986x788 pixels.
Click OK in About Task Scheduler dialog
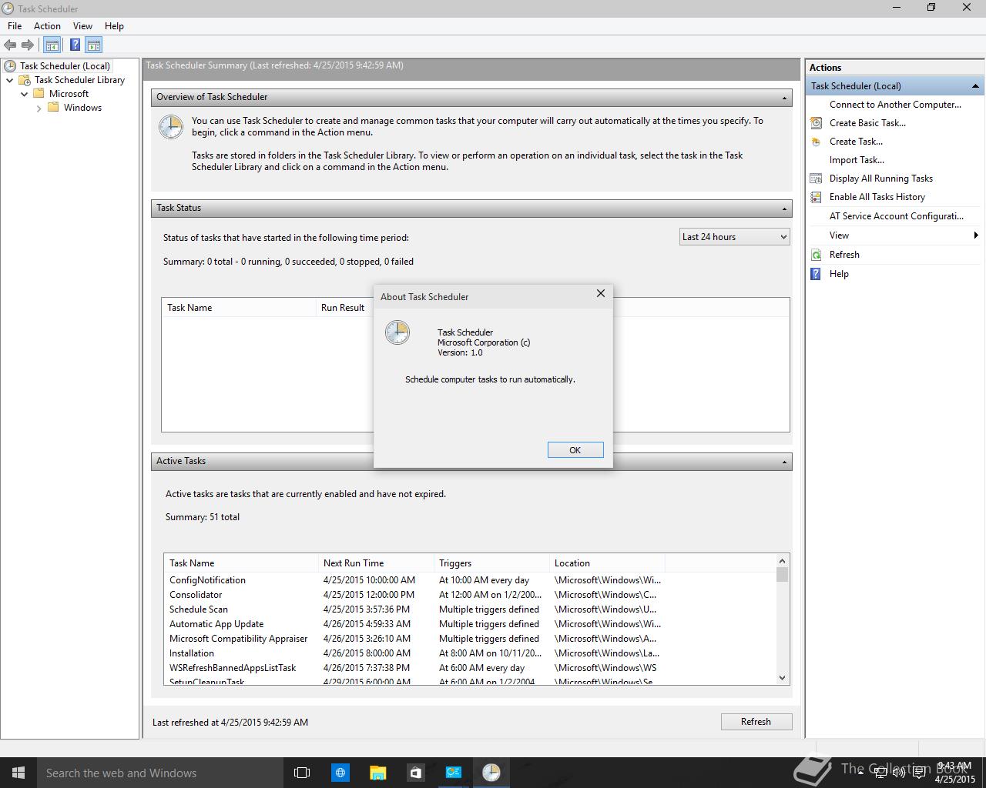[575, 450]
